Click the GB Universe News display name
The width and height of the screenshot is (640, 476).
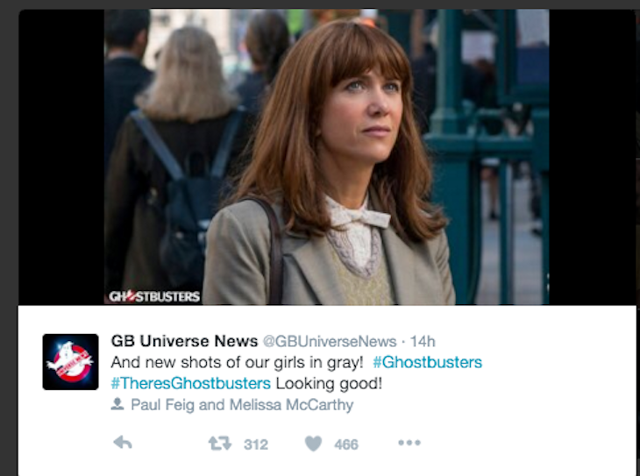184,341
